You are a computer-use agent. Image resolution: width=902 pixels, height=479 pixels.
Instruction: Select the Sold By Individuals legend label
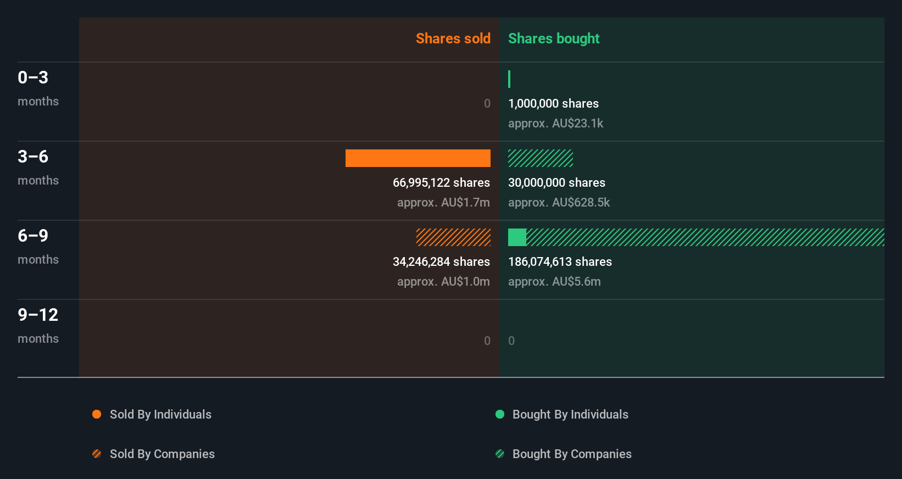pos(160,414)
